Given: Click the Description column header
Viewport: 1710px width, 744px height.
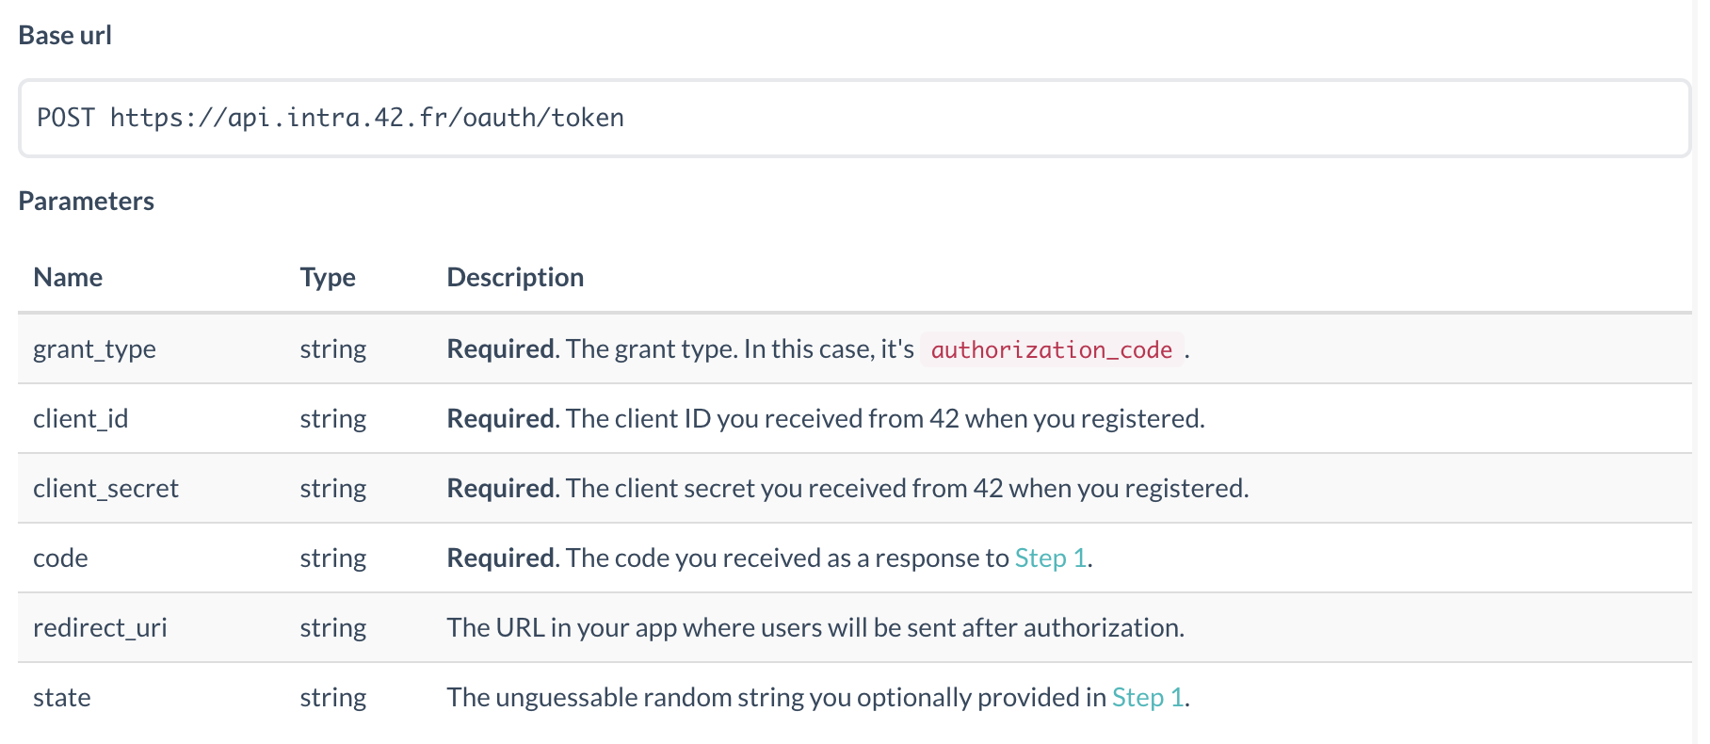Looking at the screenshot, I should tap(515, 277).
